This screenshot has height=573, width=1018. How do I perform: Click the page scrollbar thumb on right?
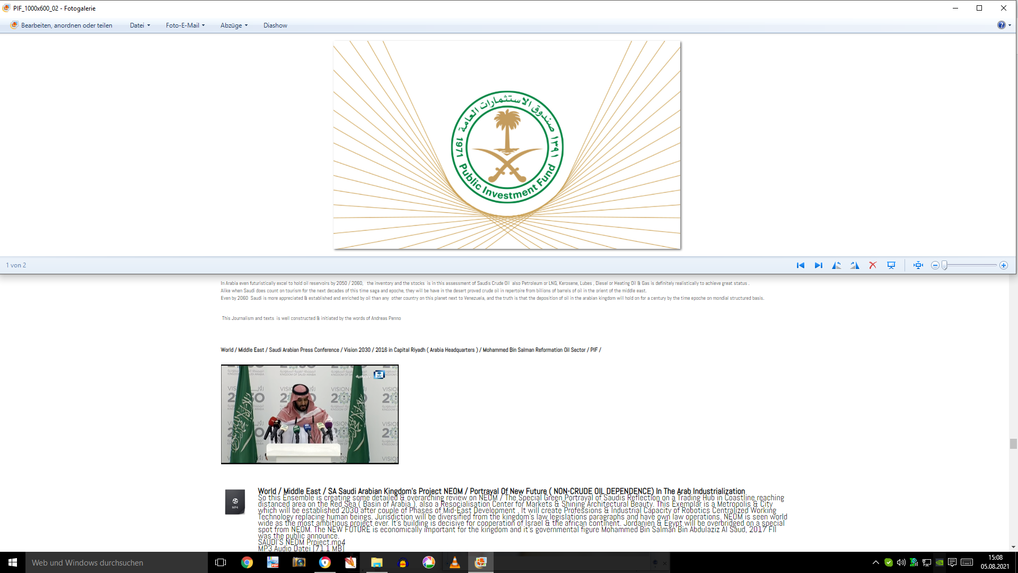click(1013, 444)
